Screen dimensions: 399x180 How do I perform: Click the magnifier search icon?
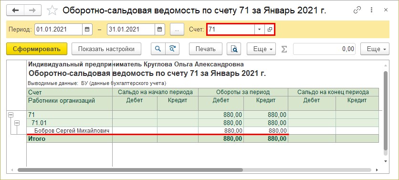[x=158, y=49]
